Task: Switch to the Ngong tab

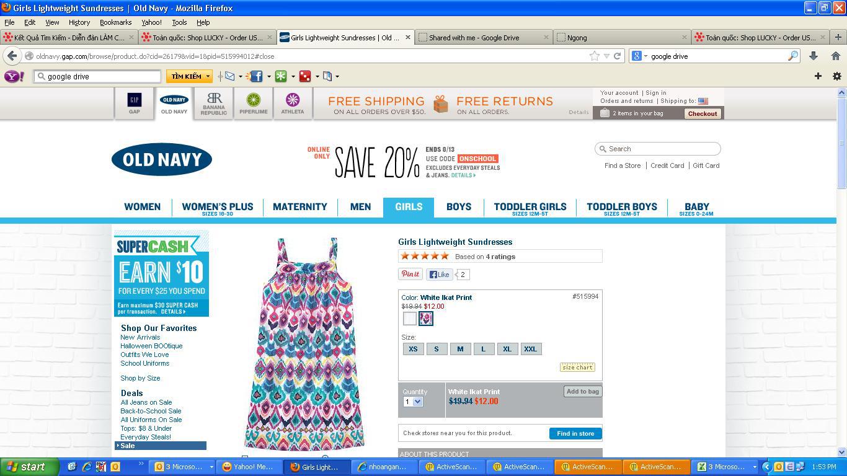Action: pos(622,37)
